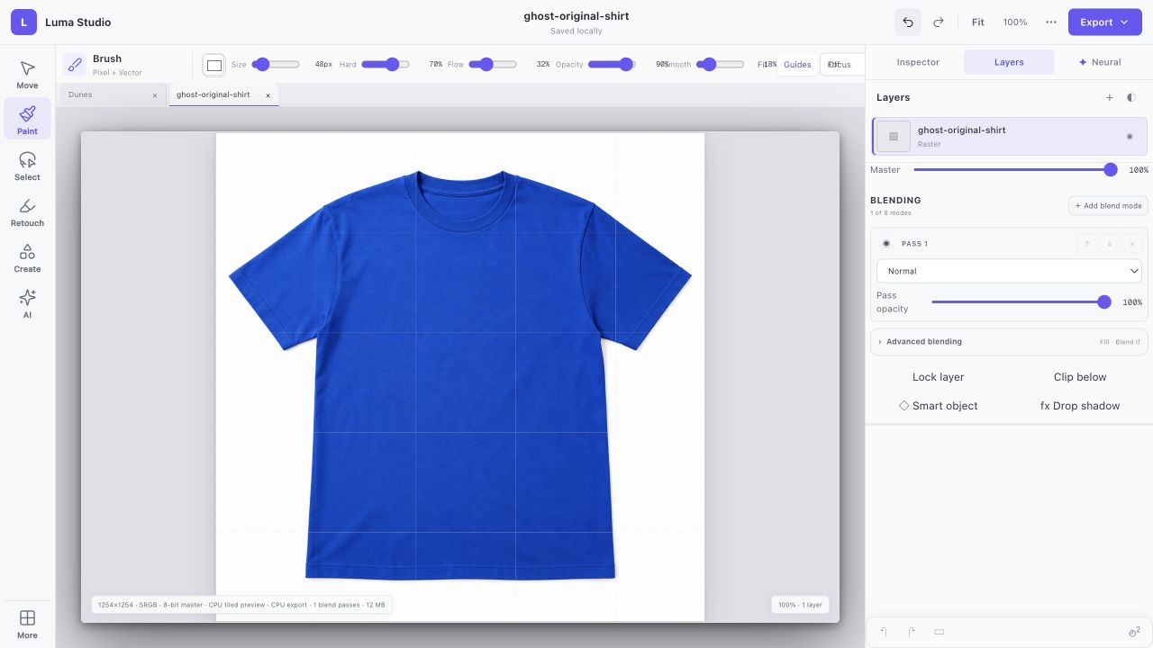Viewport: 1153px width, 648px height.
Task: Select the ghost-original-shirt layer thumbnail
Action: coord(894,137)
